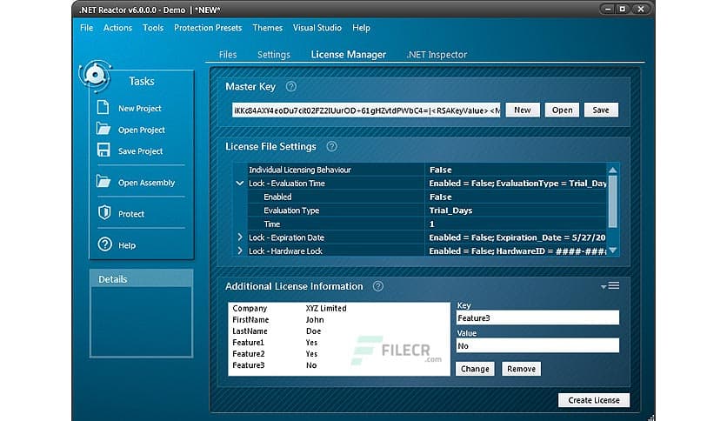Click the Save Project disk icon
727x421 pixels.
(x=104, y=150)
